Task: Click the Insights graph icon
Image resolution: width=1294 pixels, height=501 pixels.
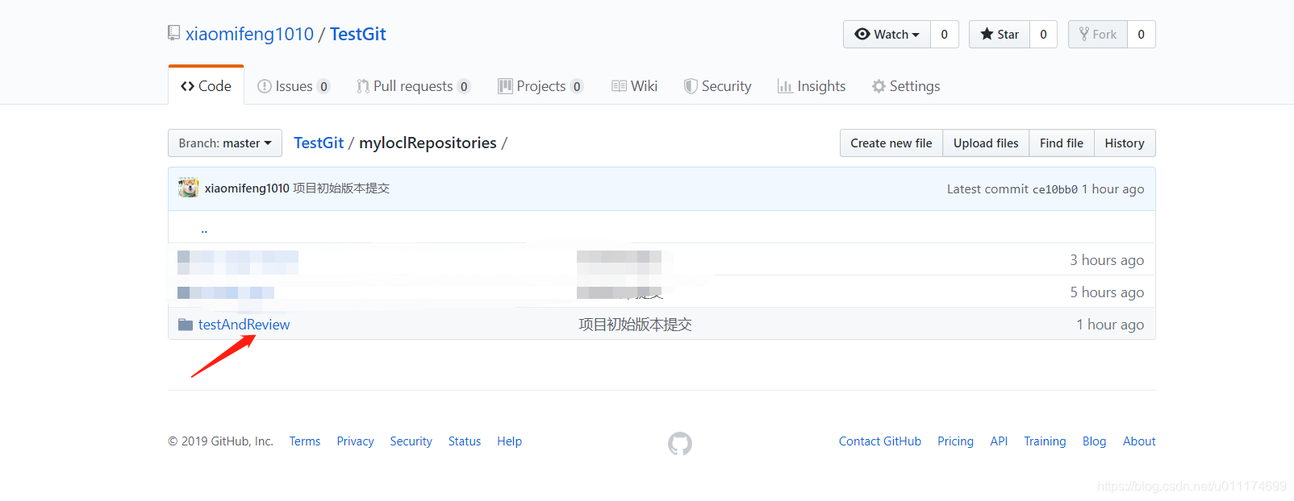Action: [785, 86]
